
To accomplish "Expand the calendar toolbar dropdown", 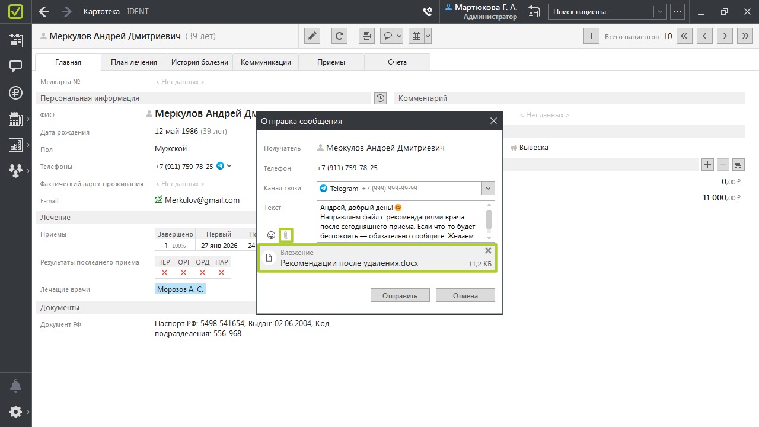I will (428, 36).
